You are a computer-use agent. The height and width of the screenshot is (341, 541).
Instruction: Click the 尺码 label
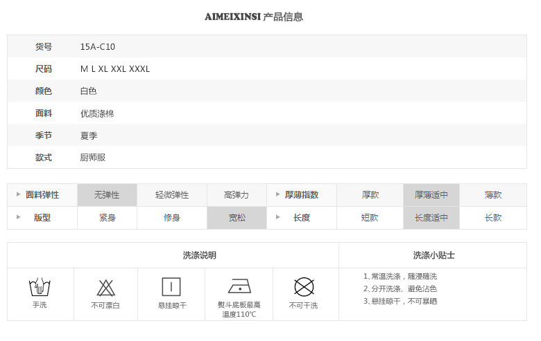click(44, 68)
